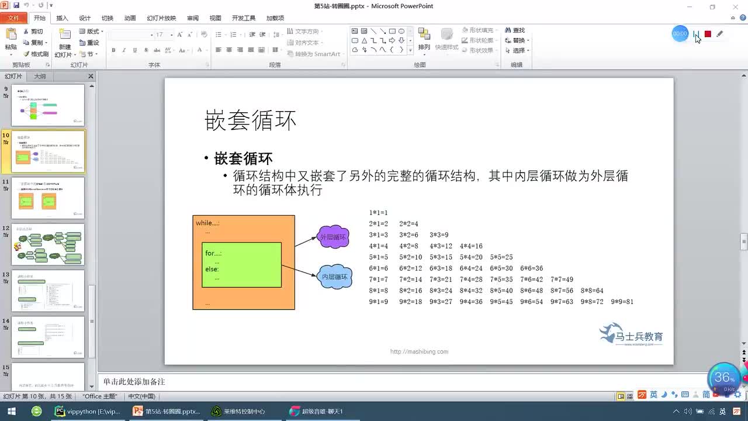Screen dimensions: 748x421
Task: Click Align Text (对齐文本) button
Action: point(306,43)
